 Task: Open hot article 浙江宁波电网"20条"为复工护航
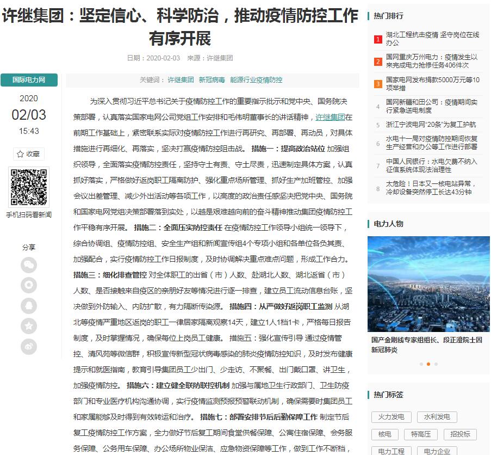pyautogui.click(x=431, y=125)
